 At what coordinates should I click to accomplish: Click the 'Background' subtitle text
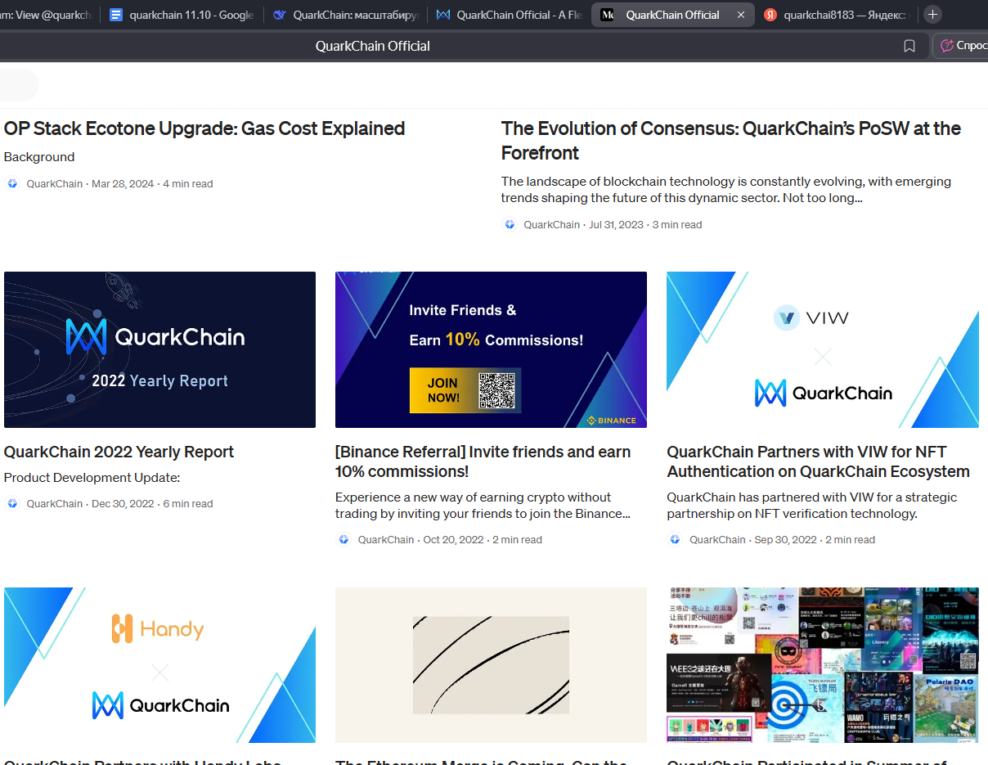pyautogui.click(x=39, y=157)
